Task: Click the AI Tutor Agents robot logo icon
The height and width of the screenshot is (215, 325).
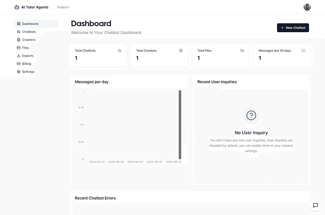Action: 17,7
